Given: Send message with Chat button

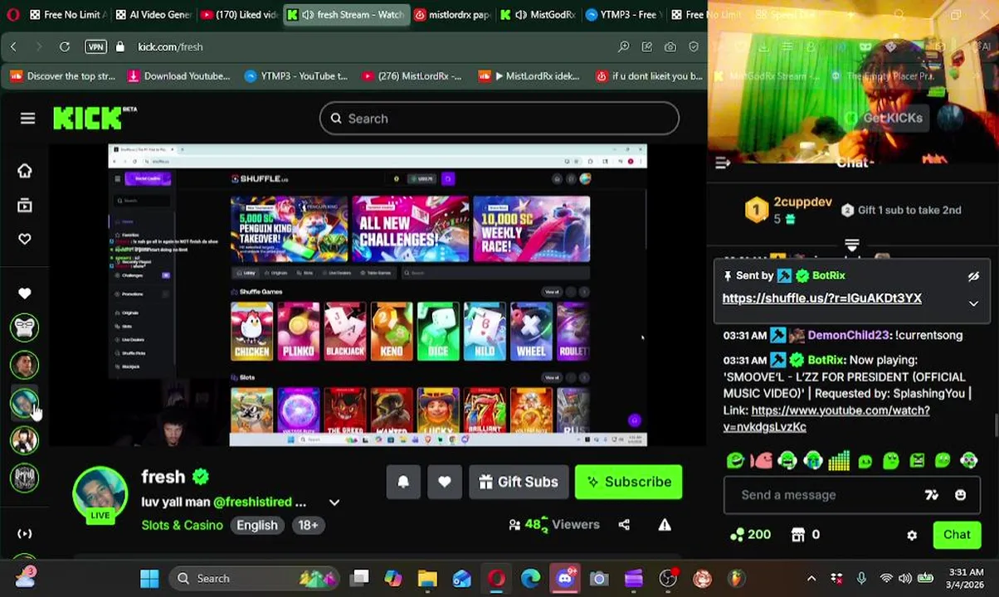Looking at the screenshot, I should click(x=957, y=535).
